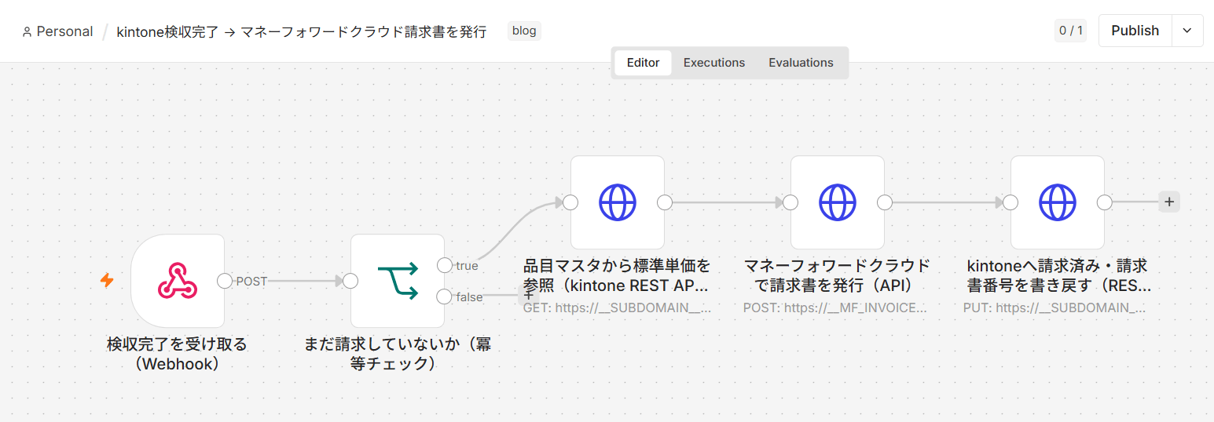The width and height of the screenshot is (1214, 422).
Task: Click the kintone write-back node output connector
Action: [1105, 202]
